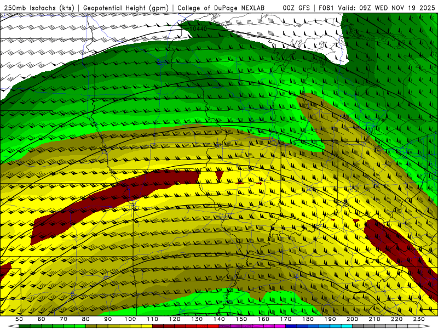
Task: Click the 170 label on the color scale
Action: tap(286, 319)
